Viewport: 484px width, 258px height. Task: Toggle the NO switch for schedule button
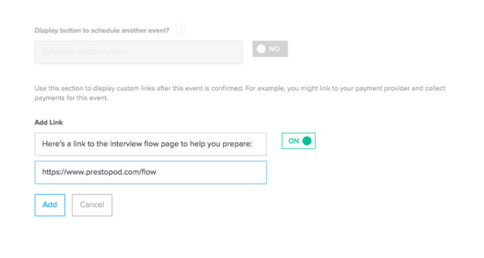(270, 49)
